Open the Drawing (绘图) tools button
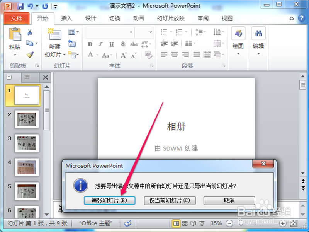Viewport: 309px width, 232px height. tap(238, 41)
